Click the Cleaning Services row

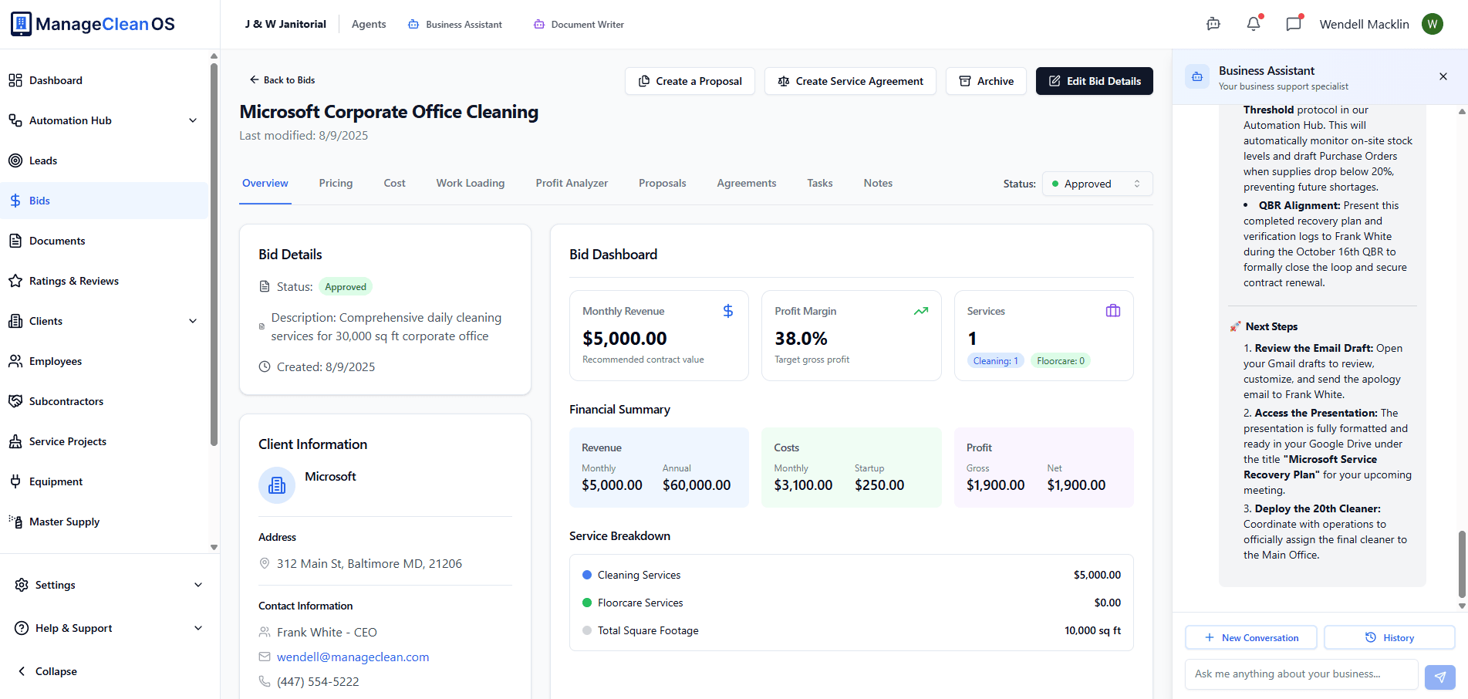pos(852,575)
